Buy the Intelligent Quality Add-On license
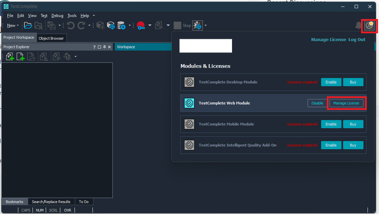Screen dimensions: 379x214 click(x=353, y=145)
